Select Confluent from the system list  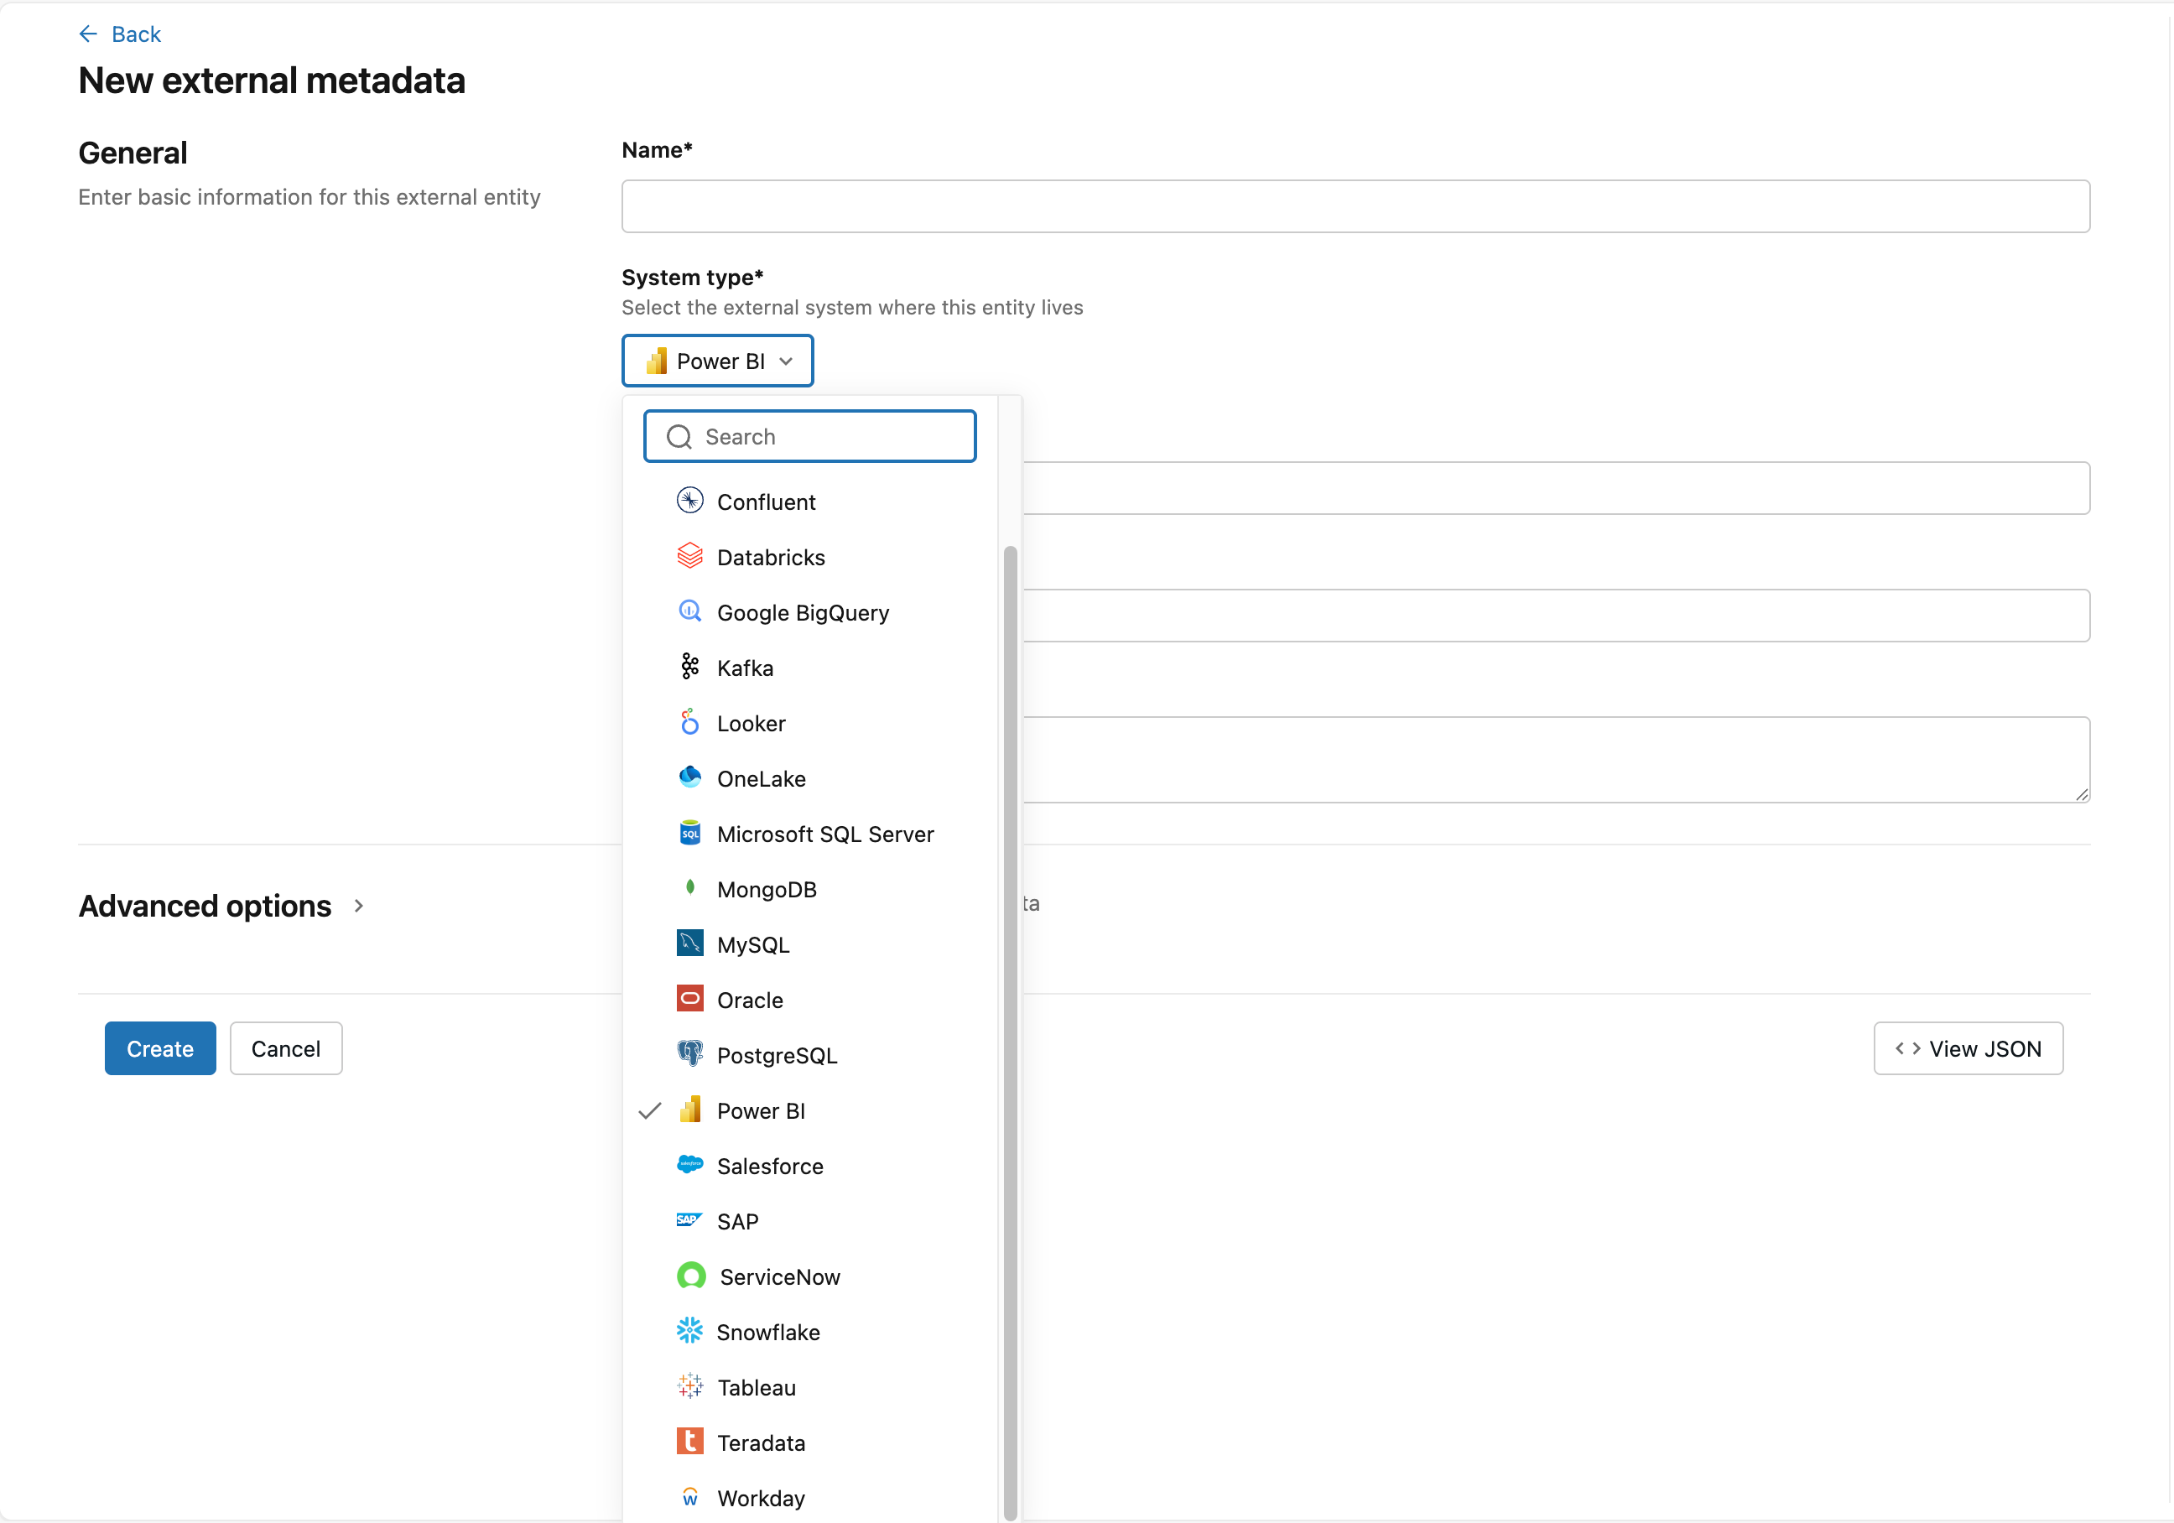(x=809, y=502)
